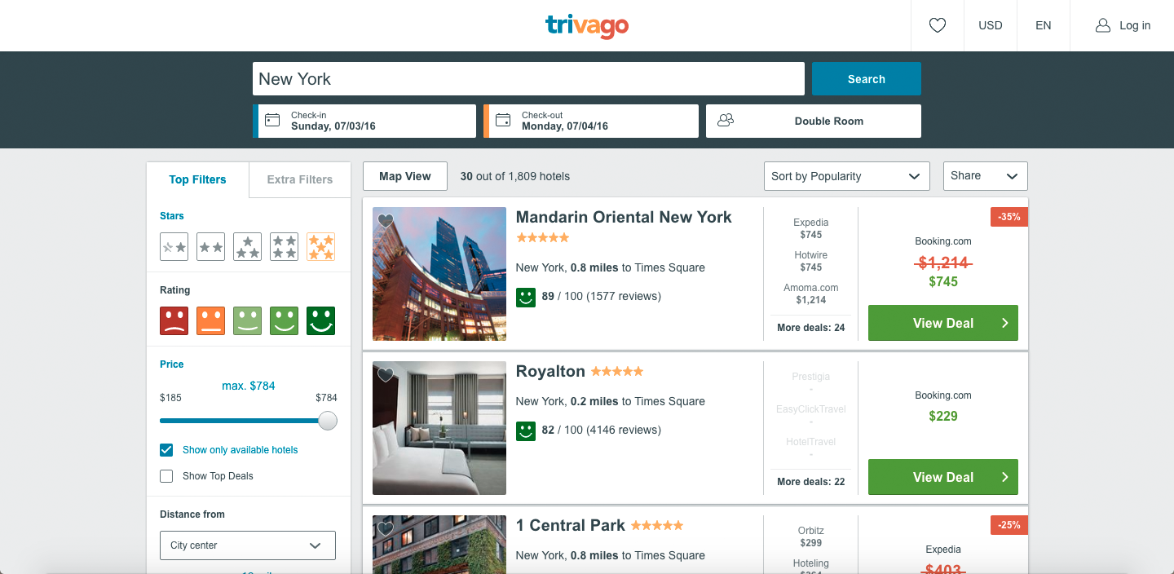Select the red sad-face rating filter
Image resolution: width=1174 pixels, height=574 pixels.
pos(174,321)
